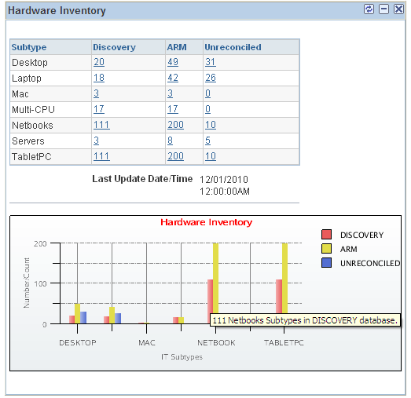
Task: Open Netbooks ARM count 200
Action: (175, 125)
